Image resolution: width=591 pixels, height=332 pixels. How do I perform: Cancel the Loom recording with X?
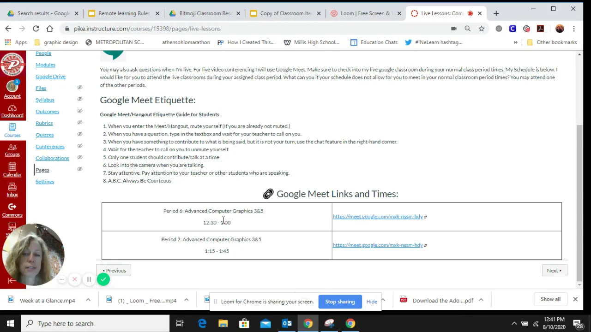pyautogui.click(x=75, y=279)
